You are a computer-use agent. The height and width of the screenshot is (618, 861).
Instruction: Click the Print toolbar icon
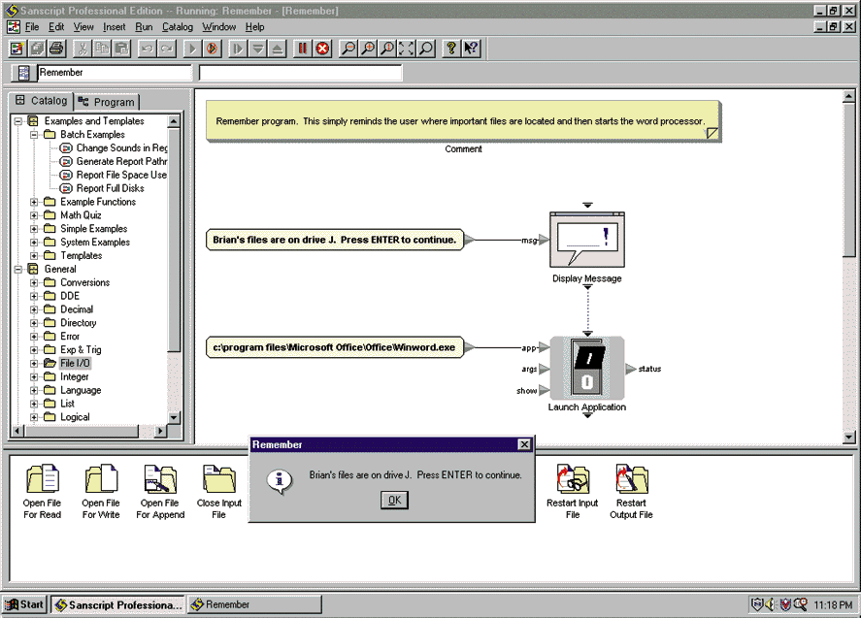(56, 48)
